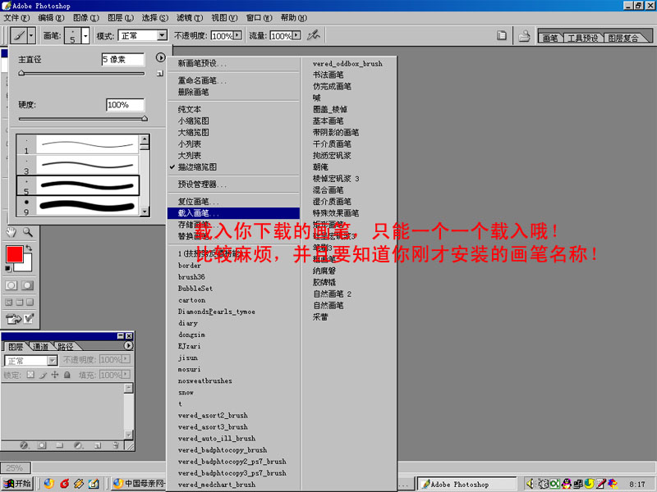Click Adobe Photoshop taskbar button
The height and width of the screenshot is (492, 657).
click(467, 484)
